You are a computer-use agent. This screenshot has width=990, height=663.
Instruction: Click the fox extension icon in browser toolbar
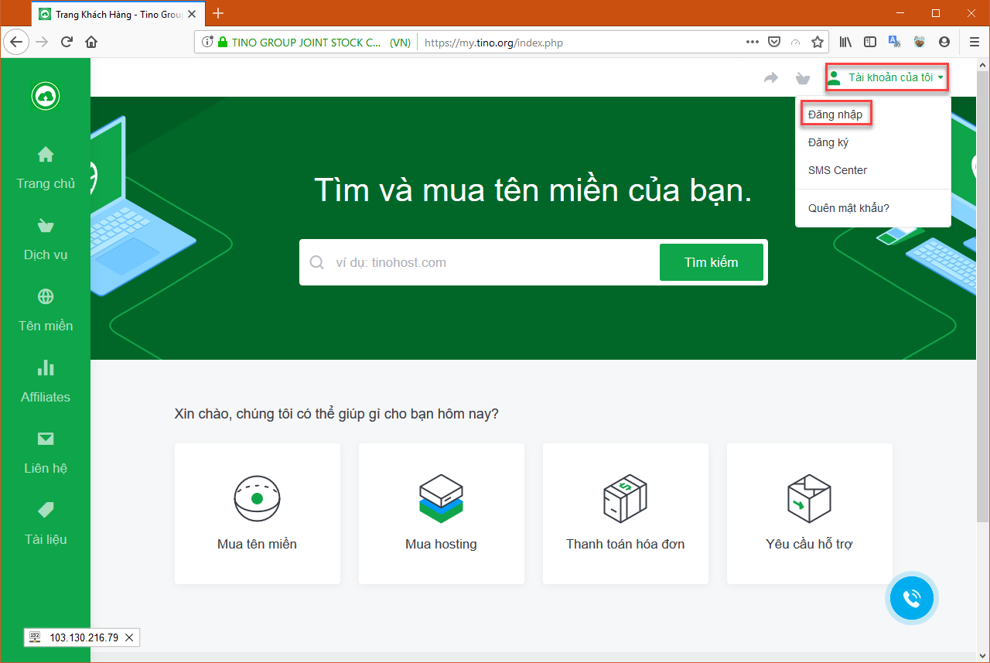tap(920, 42)
